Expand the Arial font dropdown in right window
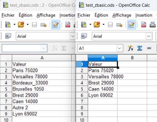The image size is (157, 122). 149,36
